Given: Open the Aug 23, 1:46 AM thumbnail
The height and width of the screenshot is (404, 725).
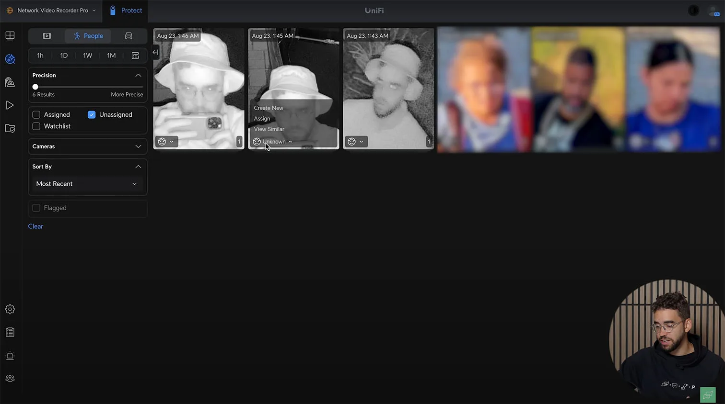Looking at the screenshot, I should point(199,89).
